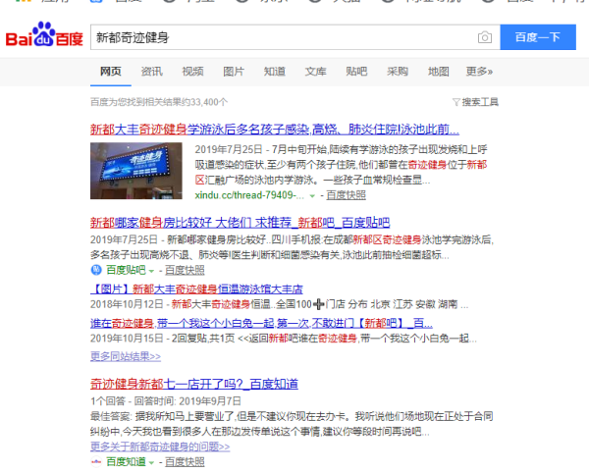The width and height of the screenshot is (589, 473).
Task: Click the 百度贴吧 source icon
Action: pyautogui.click(x=96, y=270)
